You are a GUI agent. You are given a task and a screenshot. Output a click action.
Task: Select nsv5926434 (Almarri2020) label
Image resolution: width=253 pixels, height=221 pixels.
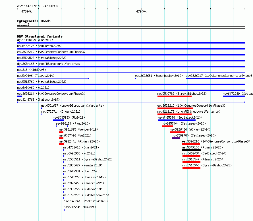click(190, 129)
